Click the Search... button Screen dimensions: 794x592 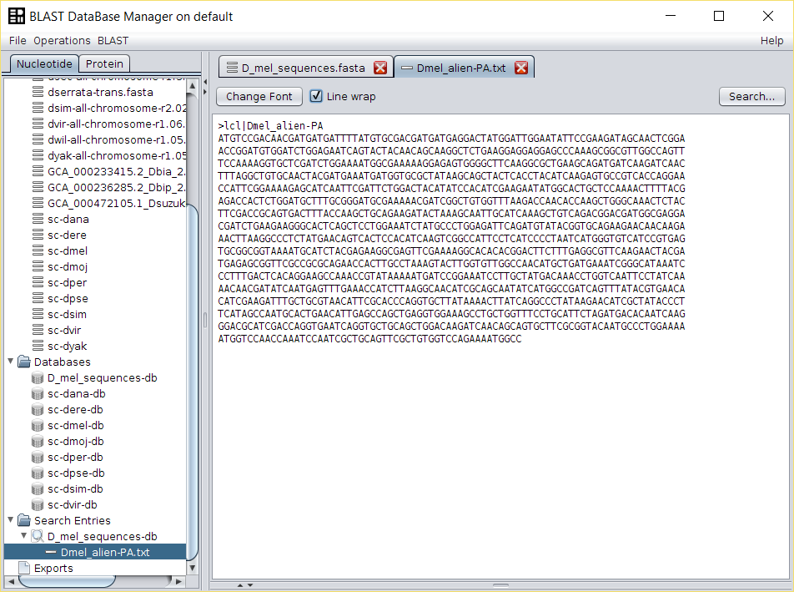click(751, 96)
